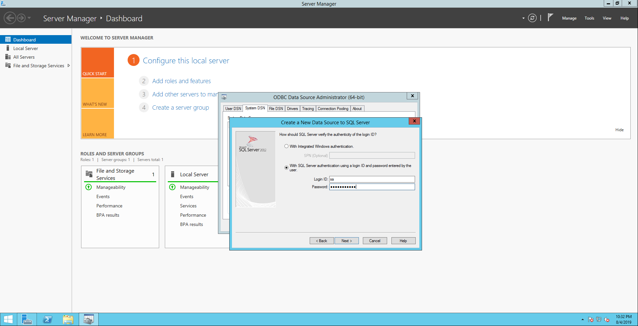Open the Notifications flag icon
Viewport: 638px width, 326px height.
point(550,18)
